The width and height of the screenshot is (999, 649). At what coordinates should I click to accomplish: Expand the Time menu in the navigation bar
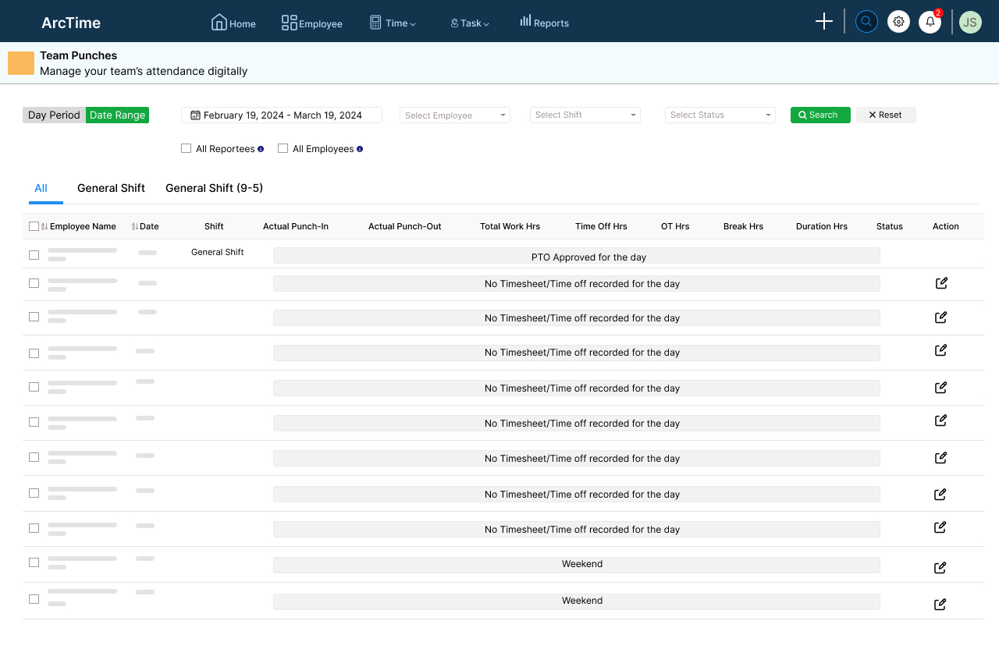coord(393,23)
